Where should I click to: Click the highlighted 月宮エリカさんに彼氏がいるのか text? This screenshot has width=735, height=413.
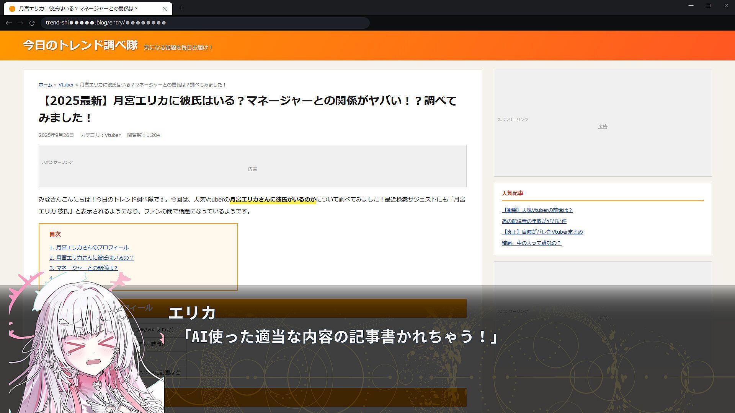click(x=273, y=200)
